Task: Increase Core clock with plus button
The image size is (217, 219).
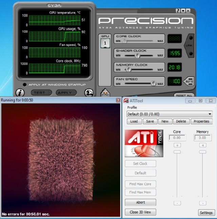Action: click(x=177, y=145)
